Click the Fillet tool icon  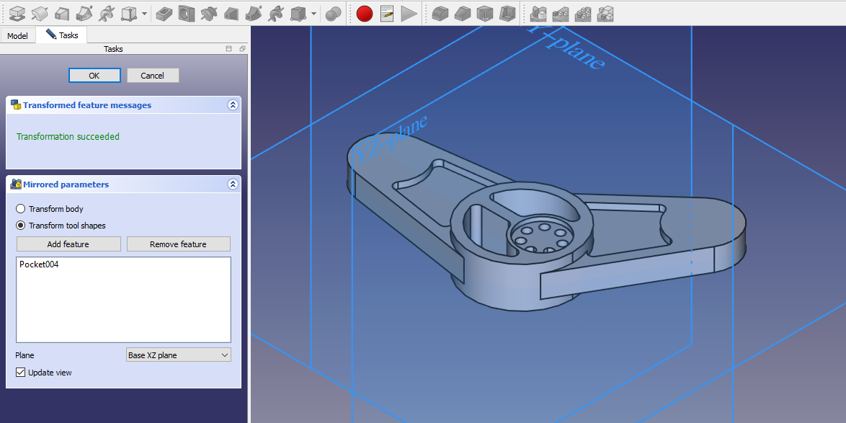point(440,13)
